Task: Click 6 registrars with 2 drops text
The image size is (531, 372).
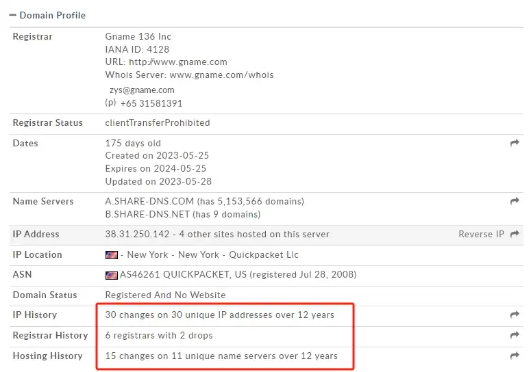Action: [159, 336]
